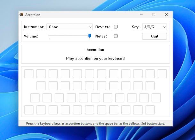The height and width of the screenshot is (140, 195).
Task: Click the first accordion button in top row
Action: point(29,73)
